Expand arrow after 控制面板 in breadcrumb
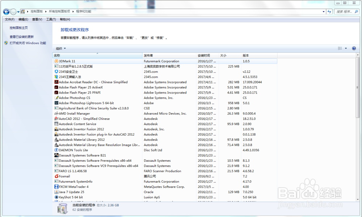This screenshot has height=217, width=362. click(x=46, y=12)
